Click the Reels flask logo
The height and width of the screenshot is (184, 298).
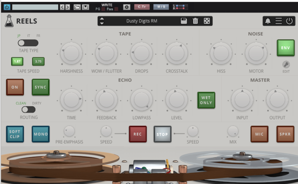tap(9, 20)
